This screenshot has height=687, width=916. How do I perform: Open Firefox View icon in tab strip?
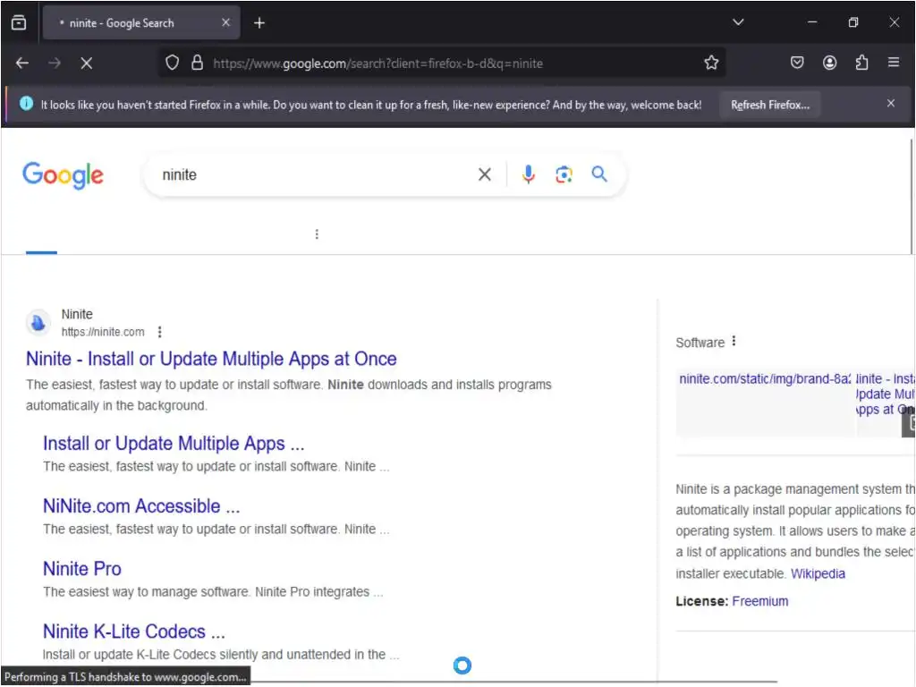pyautogui.click(x=19, y=22)
